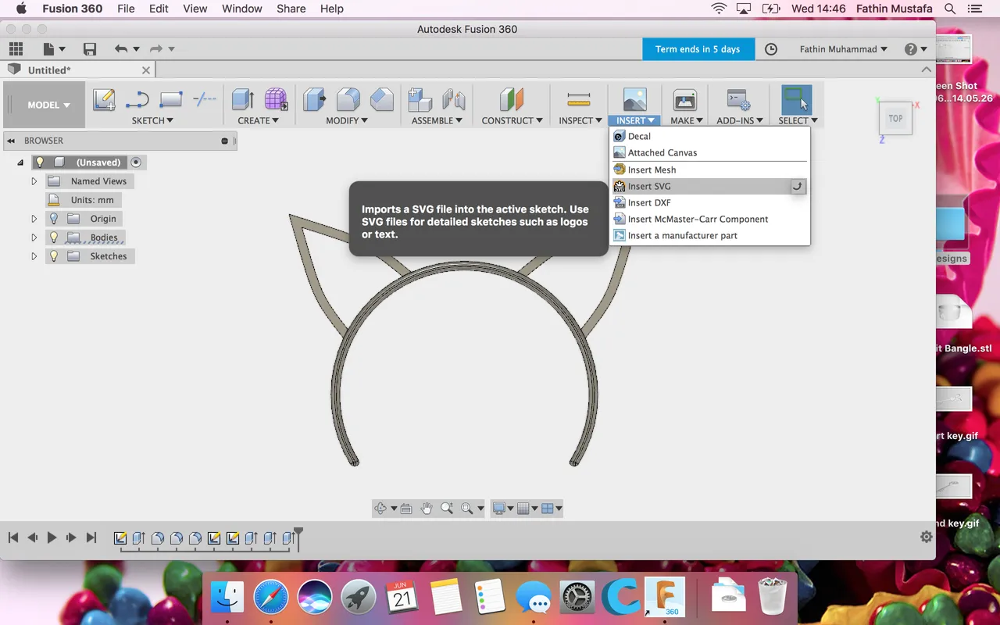
Task: Open the Fathin Muhammad account dropdown
Action: click(844, 49)
